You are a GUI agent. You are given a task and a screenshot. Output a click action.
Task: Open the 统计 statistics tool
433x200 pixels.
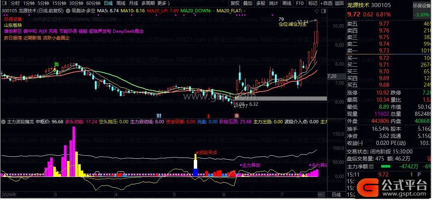point(274,3)
